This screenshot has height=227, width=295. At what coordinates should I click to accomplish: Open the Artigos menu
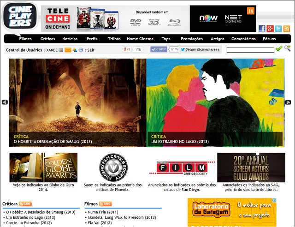(217, 39)
